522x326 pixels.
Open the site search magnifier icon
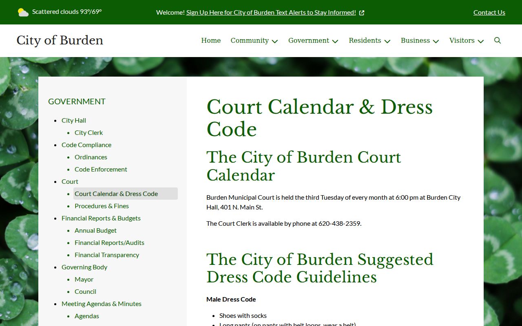tap(498, 40)
